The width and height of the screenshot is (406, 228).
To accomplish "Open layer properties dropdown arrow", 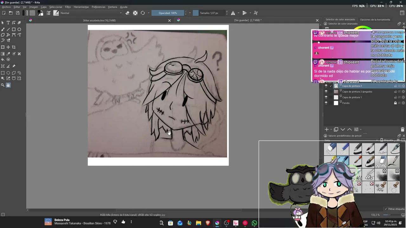I will 361,130.
